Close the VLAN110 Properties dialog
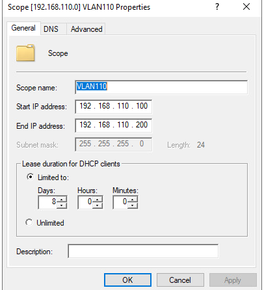264x290 pixels. pyautogui.click(x=246, y=7)
